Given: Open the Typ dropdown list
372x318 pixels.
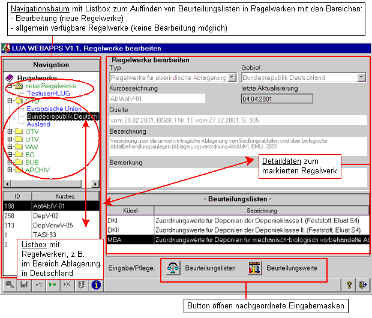Looking at the screenshot, I should [x=232, y=77].
